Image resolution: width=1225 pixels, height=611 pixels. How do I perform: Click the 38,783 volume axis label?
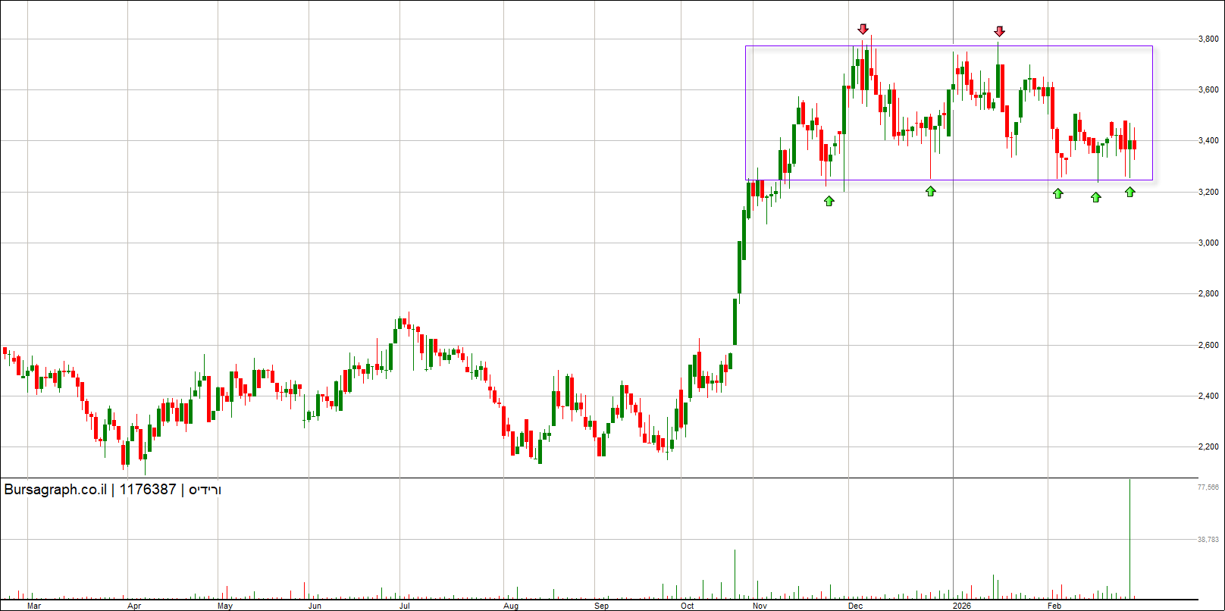coord(1208,540)
